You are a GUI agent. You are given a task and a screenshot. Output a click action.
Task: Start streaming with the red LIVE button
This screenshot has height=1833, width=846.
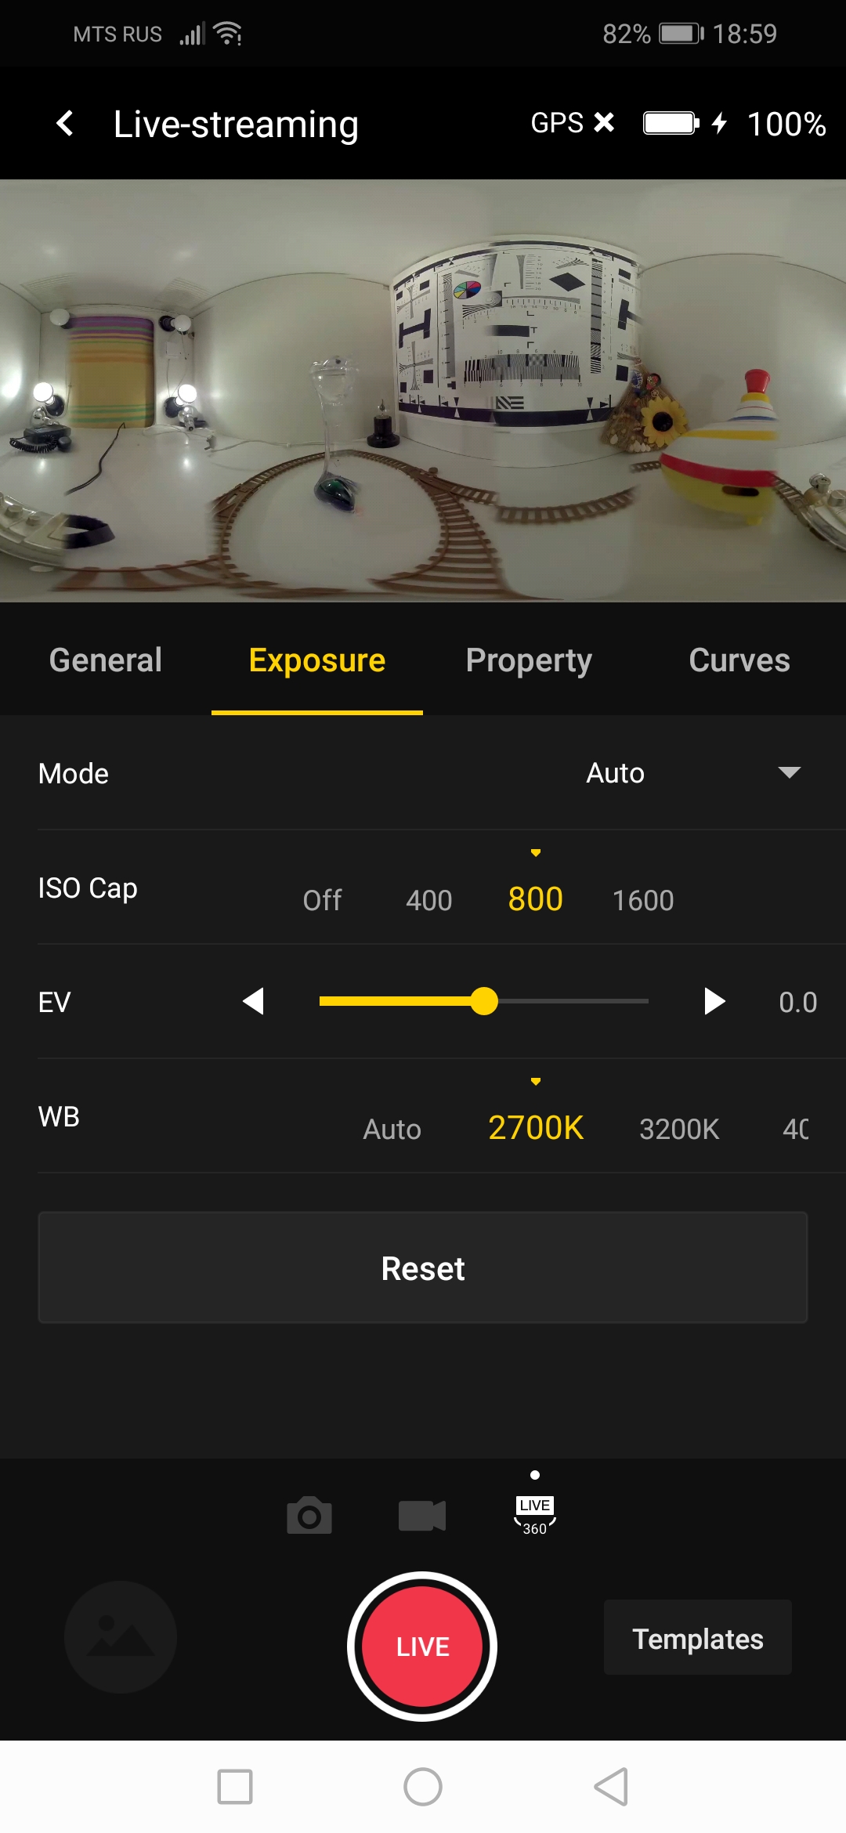coord(422,1646)
